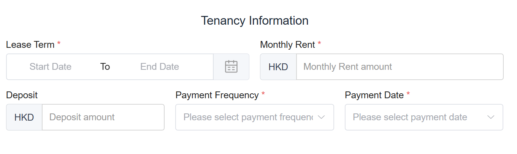The width and height of the screenshot is (517, 154).
Task: Click the "To" separator between dates
Action: point(105,67)
